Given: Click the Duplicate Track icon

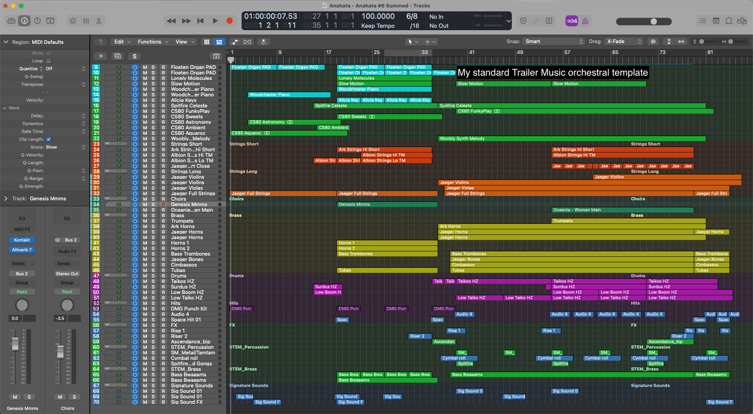Looking at the screenshot, I should [118, 56].
